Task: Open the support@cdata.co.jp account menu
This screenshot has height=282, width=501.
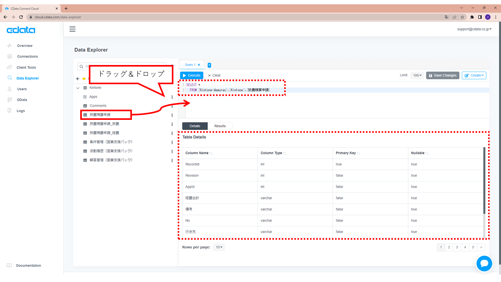Action: (474, 29)
